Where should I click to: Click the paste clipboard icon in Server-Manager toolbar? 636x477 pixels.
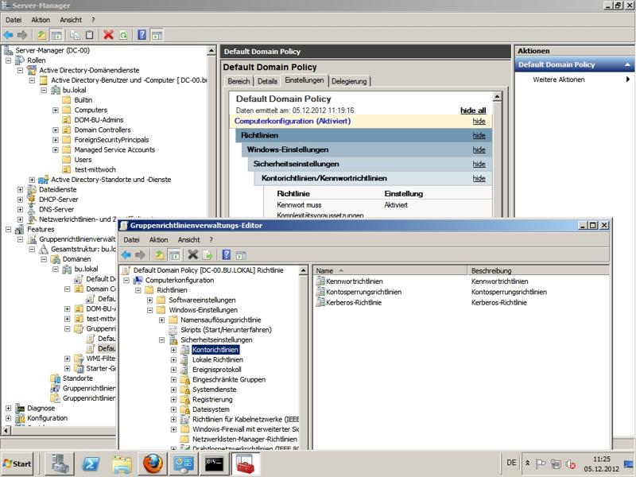click(89, 35)
